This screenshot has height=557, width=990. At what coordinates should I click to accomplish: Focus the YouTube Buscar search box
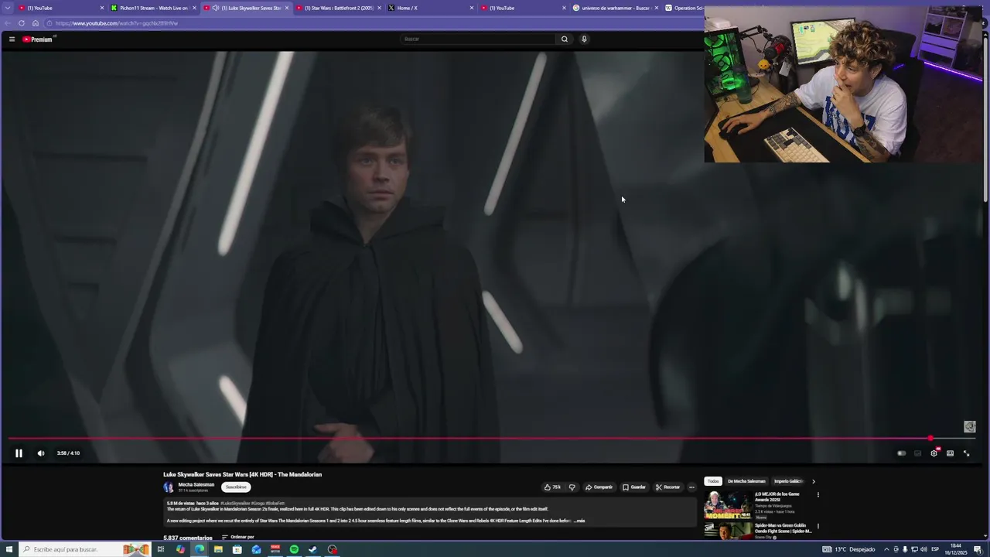(478, 39)
